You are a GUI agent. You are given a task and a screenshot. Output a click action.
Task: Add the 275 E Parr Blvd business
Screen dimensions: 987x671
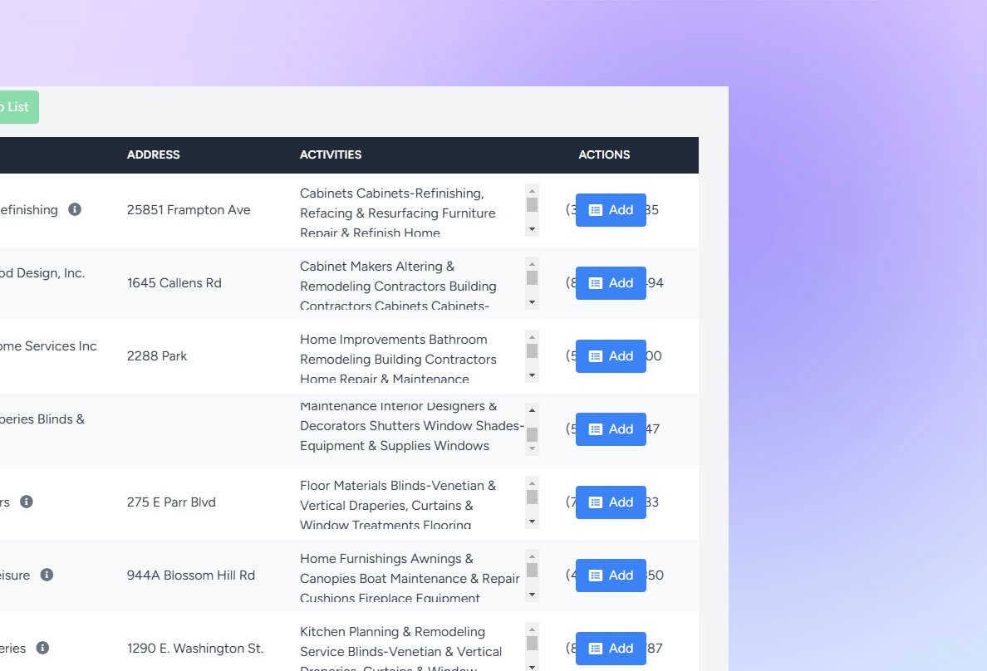[611, 502]
